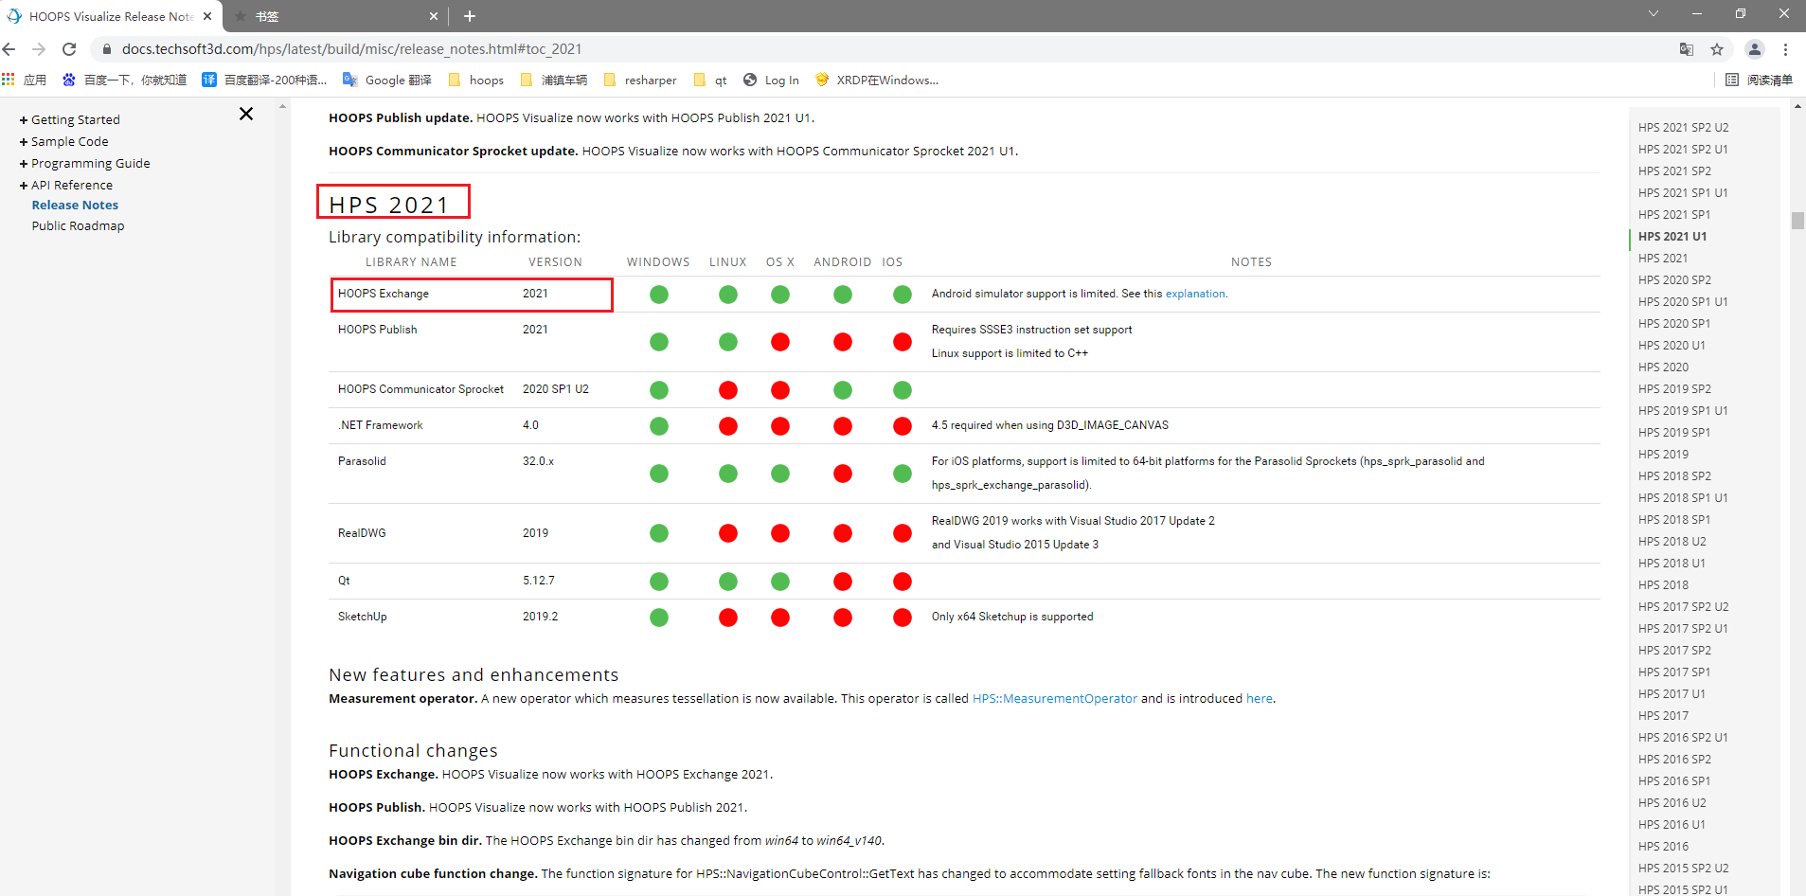This screenshot has width=1806, height=896.
Task: Open a new browser tab
Action: (470, 16)
